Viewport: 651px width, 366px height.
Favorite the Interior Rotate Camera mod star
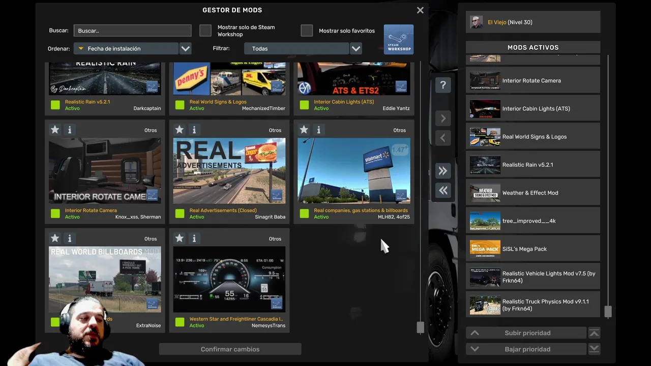pos(55,130)
